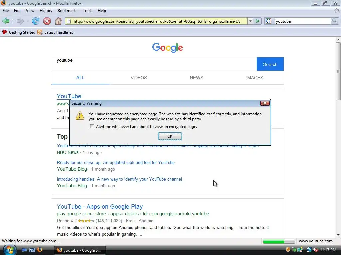Open the Edit menu
This screenshot has height=255, width=341.
pos(17,11)
